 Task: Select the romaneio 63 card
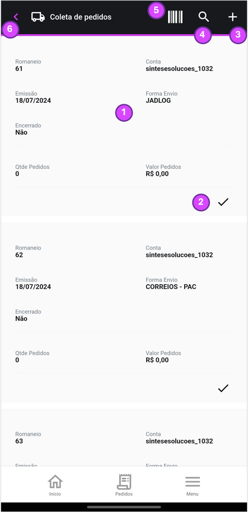124,438
